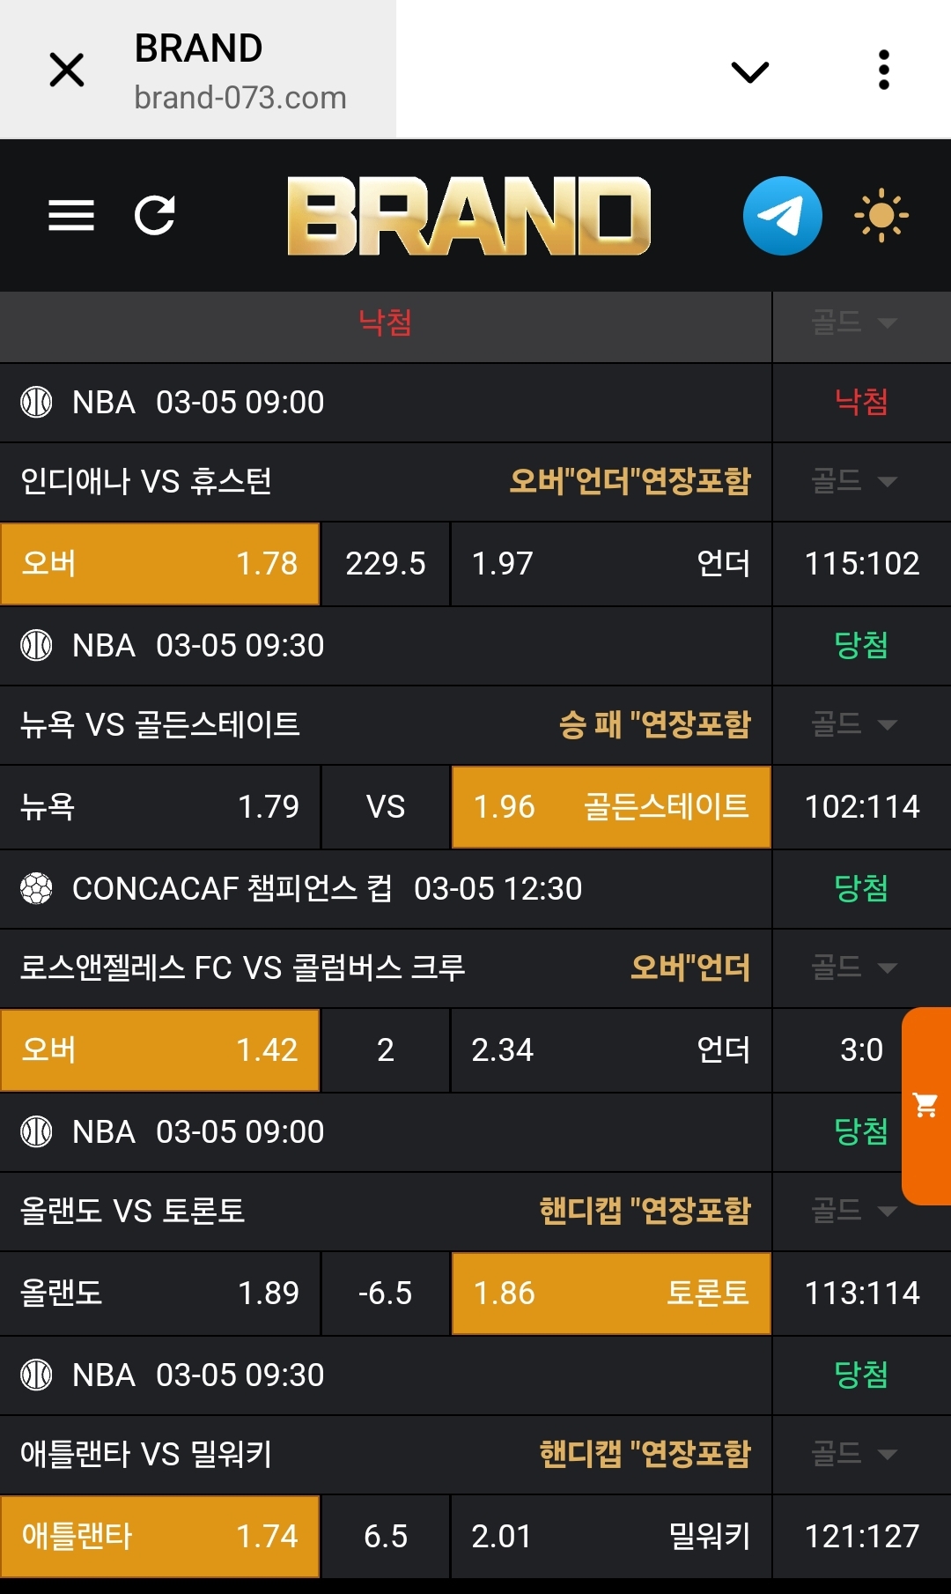Open the orange shopping cart tab
This screenshot has width=951, height=1594.
(925, 1105)
